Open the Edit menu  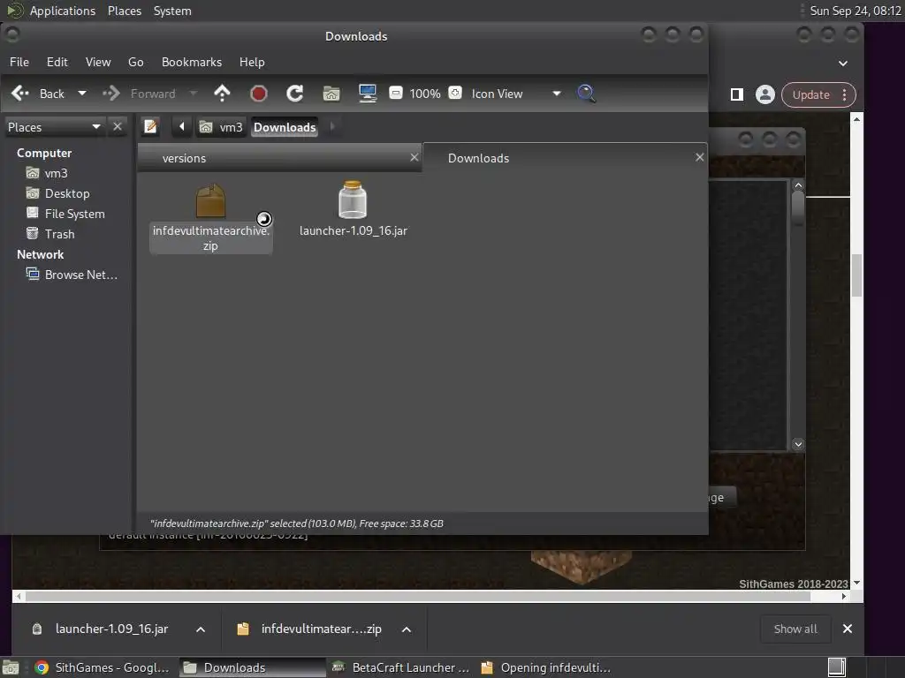(x=57, y=62)
